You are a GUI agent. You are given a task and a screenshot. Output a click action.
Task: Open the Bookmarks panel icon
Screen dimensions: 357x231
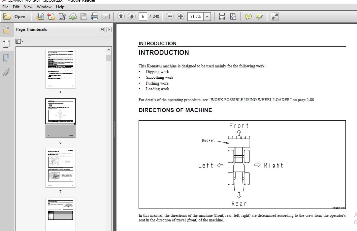[6, 58]
